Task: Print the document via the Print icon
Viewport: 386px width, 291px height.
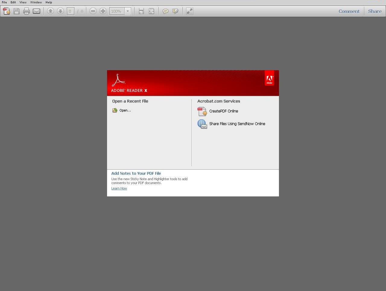Action: click(x=27, y=11)
